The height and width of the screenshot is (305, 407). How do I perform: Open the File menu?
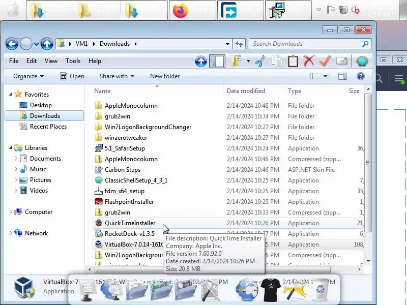14,61
